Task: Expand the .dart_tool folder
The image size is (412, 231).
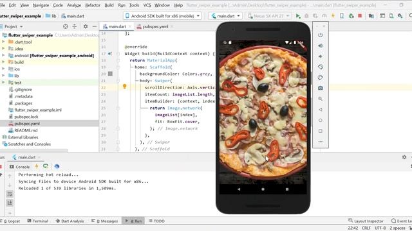Action: click(x=3, y=42)
